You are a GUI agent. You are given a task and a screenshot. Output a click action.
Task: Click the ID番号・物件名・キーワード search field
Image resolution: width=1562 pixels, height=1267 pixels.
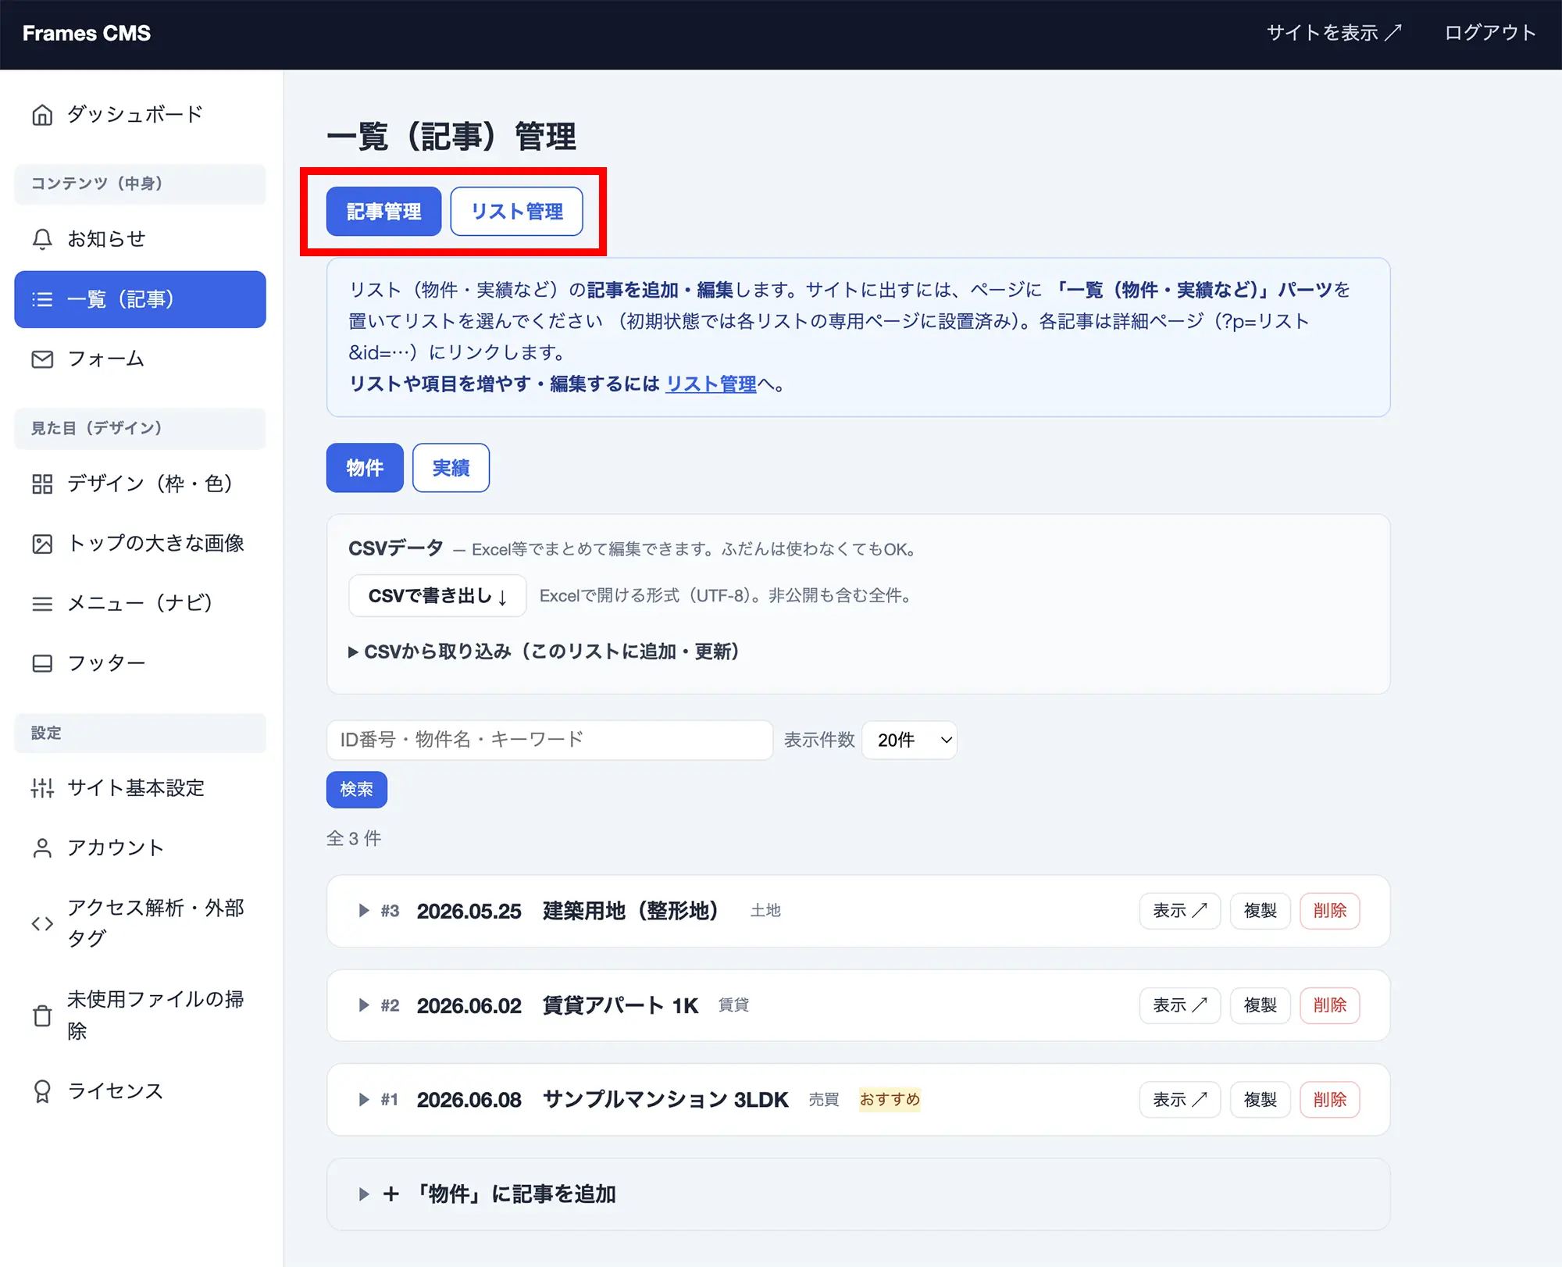[550, 740]
